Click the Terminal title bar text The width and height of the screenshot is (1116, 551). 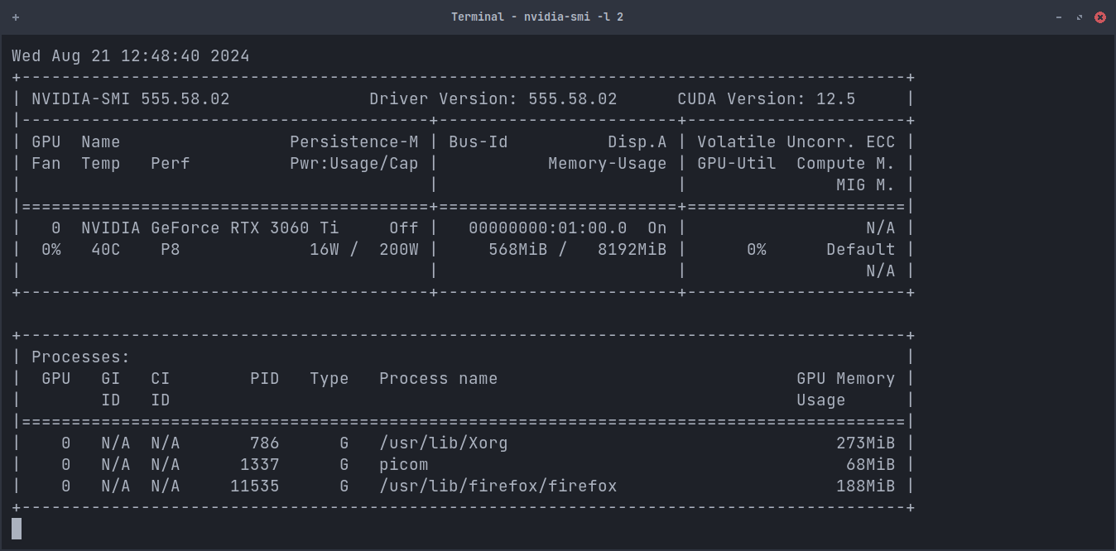537,16
